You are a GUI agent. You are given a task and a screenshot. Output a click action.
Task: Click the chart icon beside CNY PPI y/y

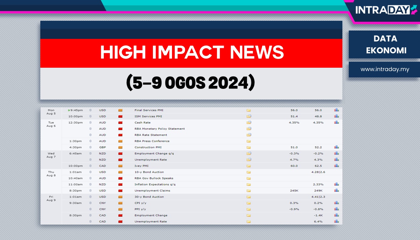click(x=336, y=209)
